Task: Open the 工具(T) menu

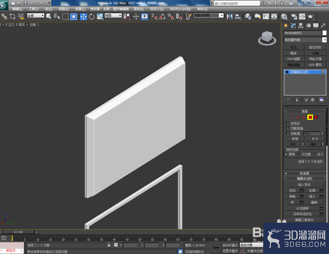Action: [x=34, y=9]
